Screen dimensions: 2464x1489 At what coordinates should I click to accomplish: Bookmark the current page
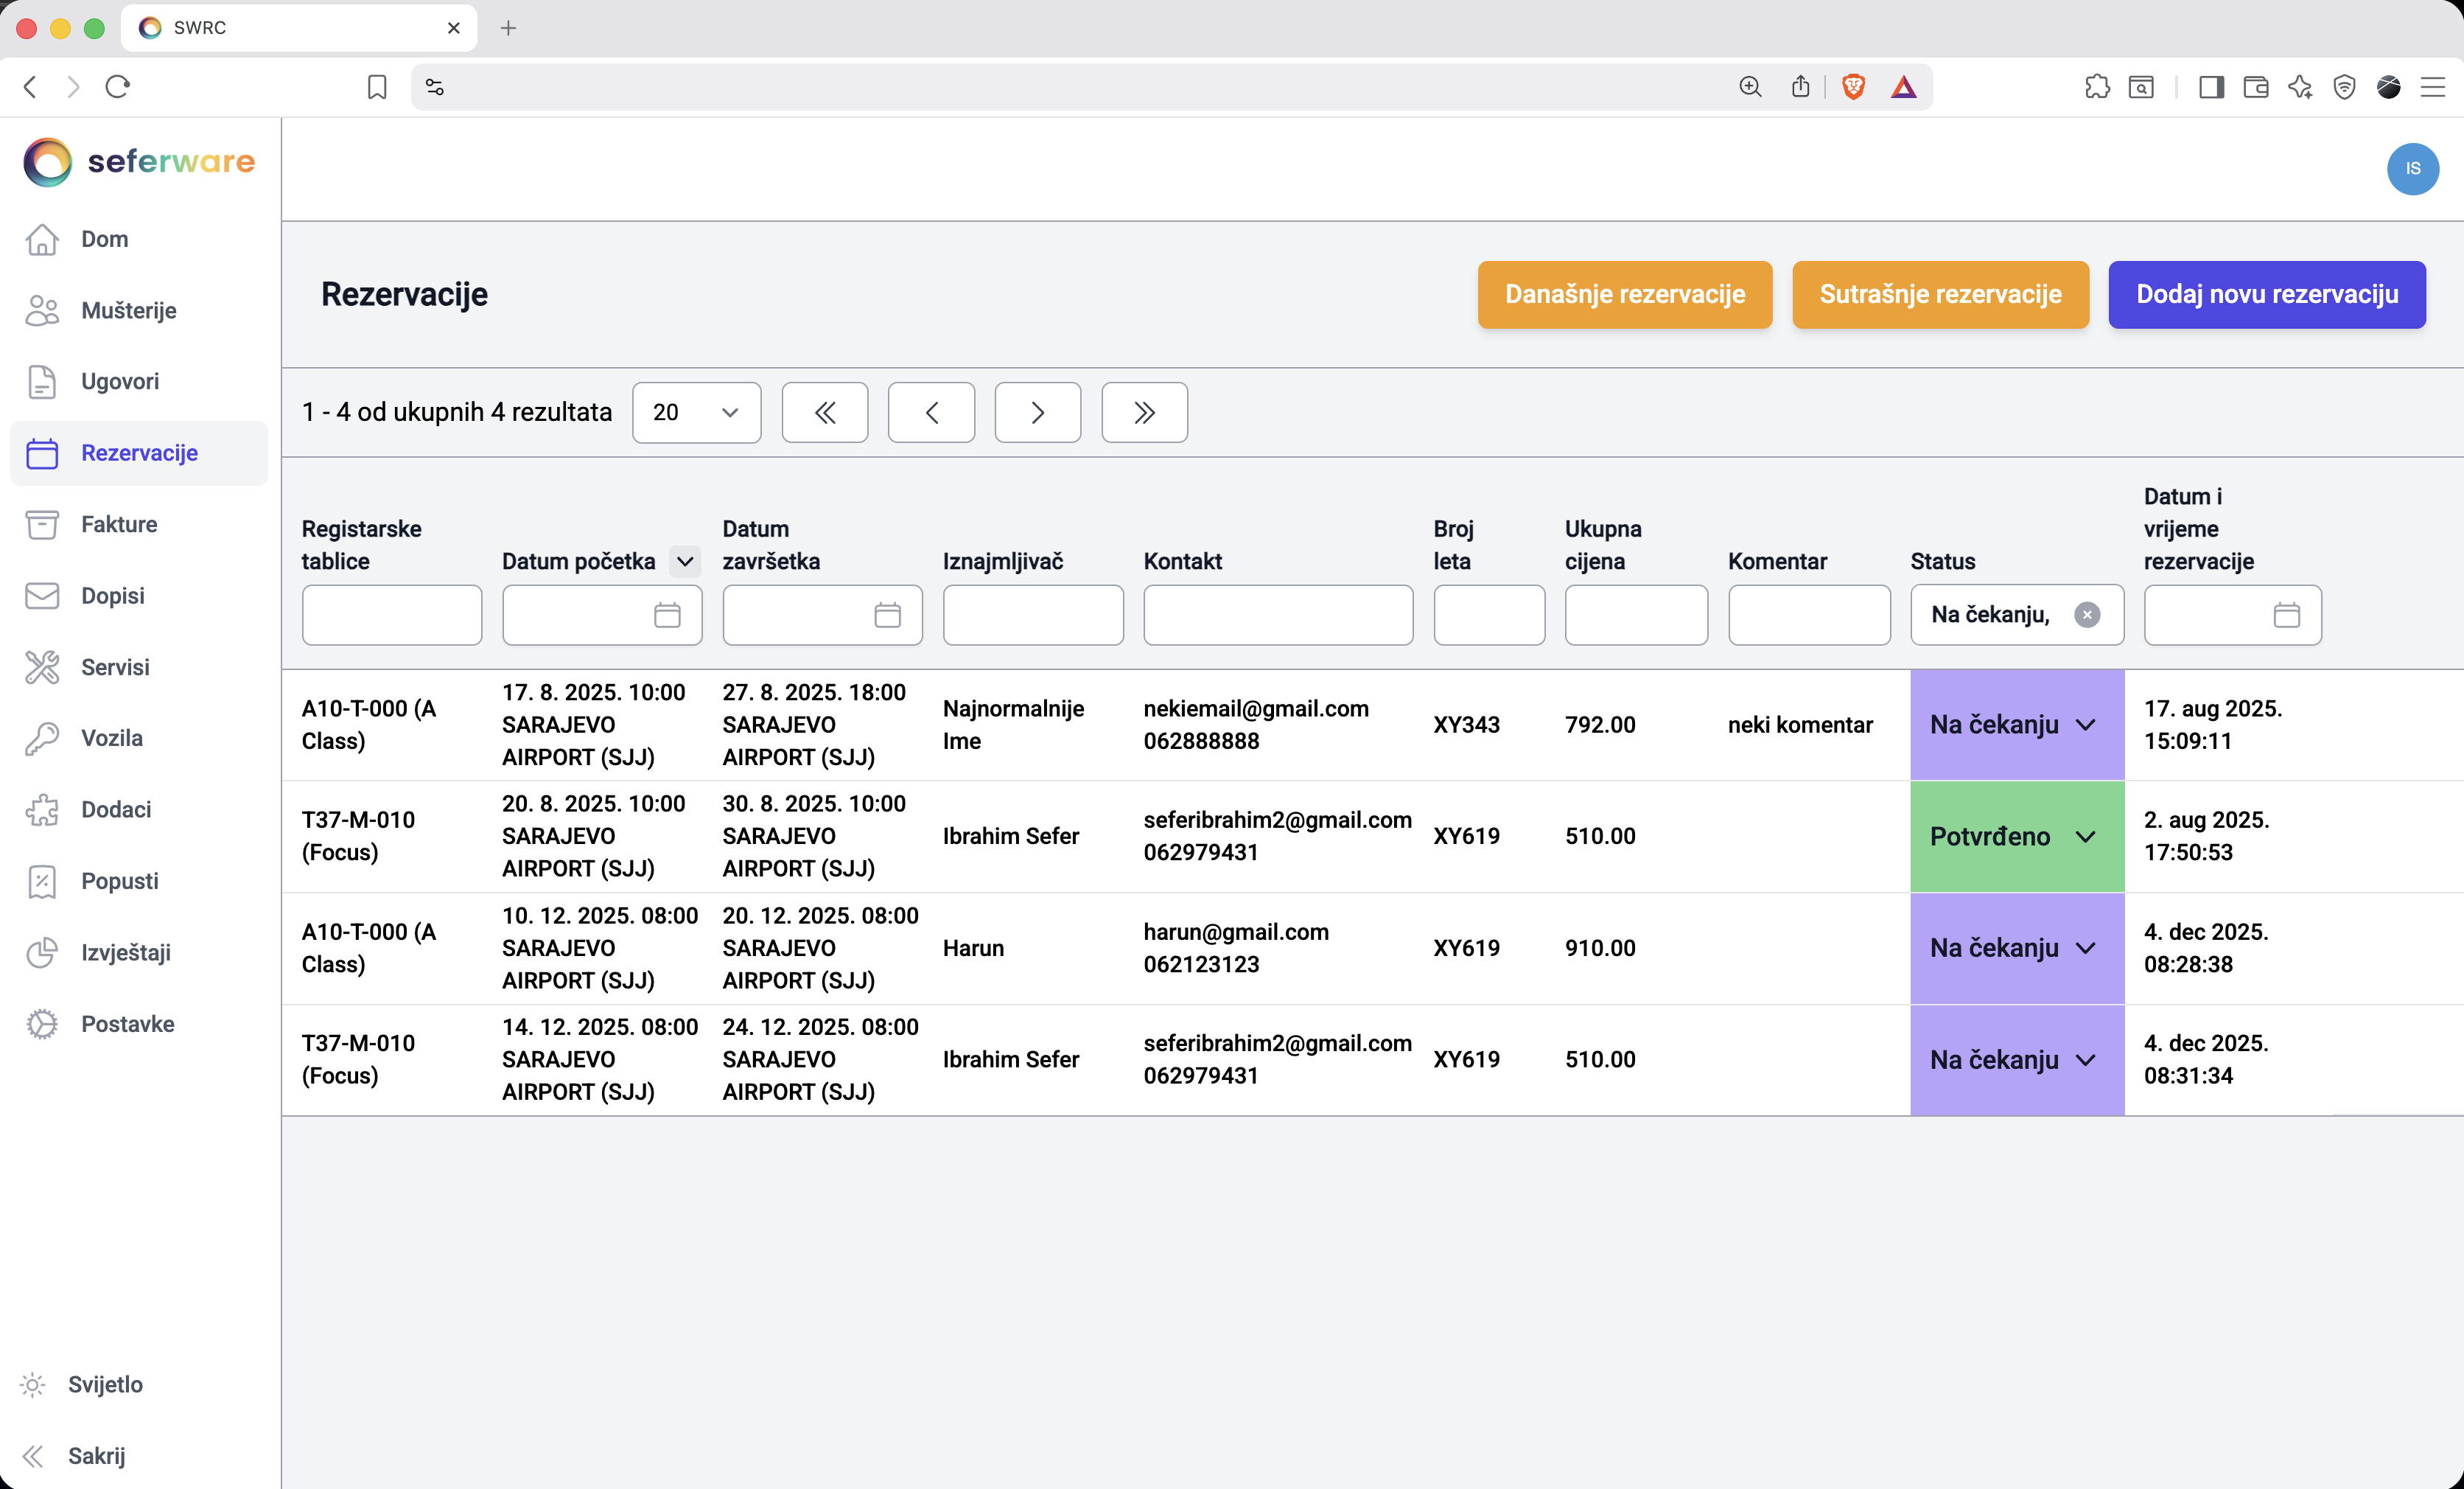(x=377, y=87)
